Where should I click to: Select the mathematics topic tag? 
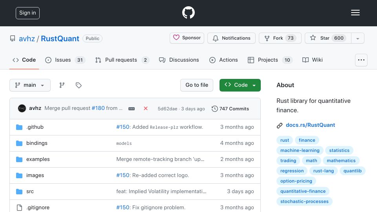click(x=341, y=161)
